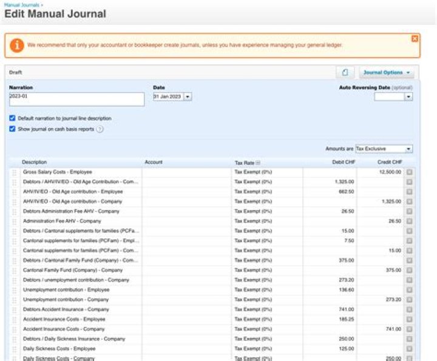The width and height of the screenshot is (437, 361).
Task: Click drag handle for Daily Sickness Costs - Employee
Action: (15, 349)
